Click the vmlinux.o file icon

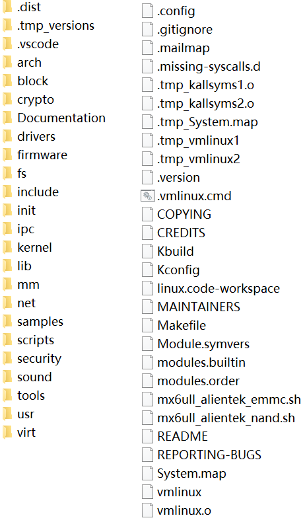(147, 510)
